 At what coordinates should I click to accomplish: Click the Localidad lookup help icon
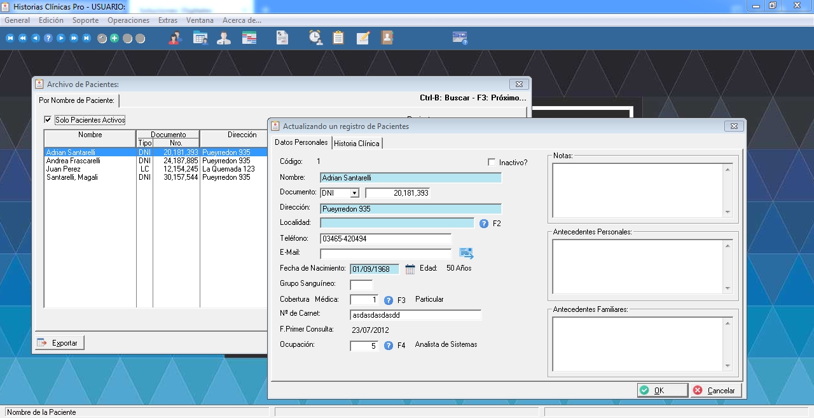483,224
